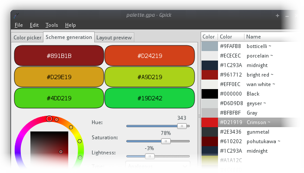This screenshot has width=304, height=173.
Task: Click the pohutukawa #610202 palette row
Action: 250,141
